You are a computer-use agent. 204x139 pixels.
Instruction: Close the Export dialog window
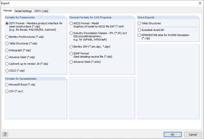coord(199,3)
